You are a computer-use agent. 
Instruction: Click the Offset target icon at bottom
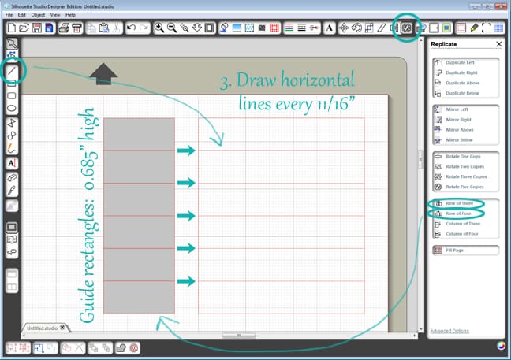click(x=134, y=348)
